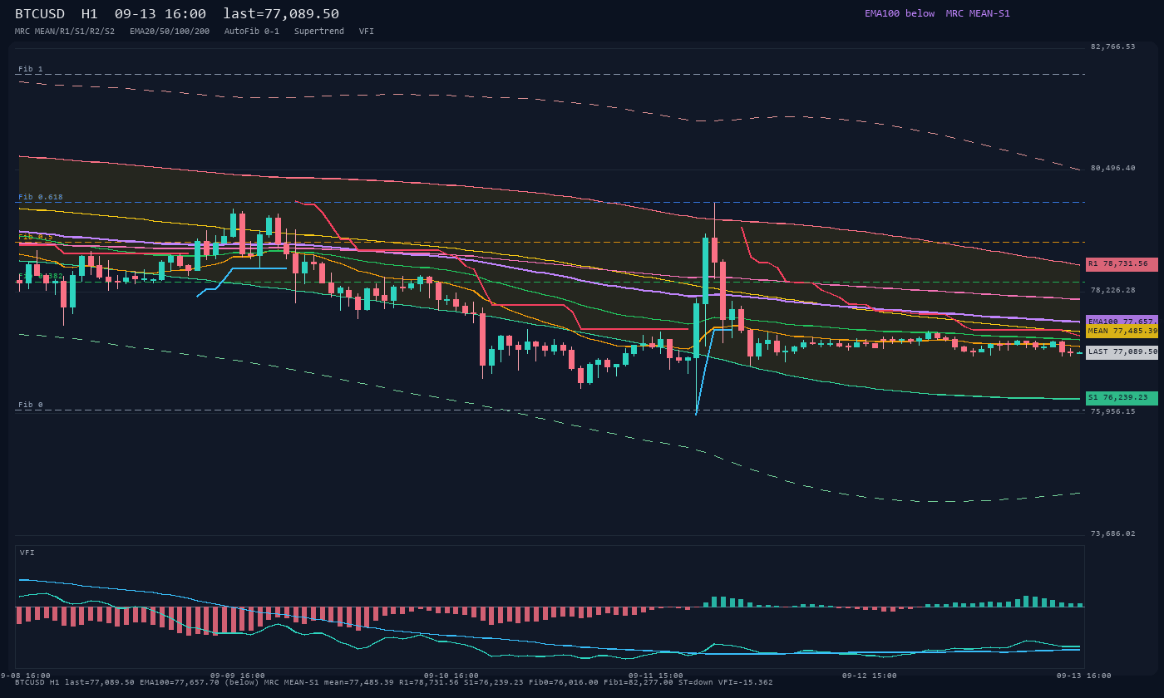Click the bottom status summary line
Screen dimensions: 1164x698
pyautogui.click(x=394, y=683)
